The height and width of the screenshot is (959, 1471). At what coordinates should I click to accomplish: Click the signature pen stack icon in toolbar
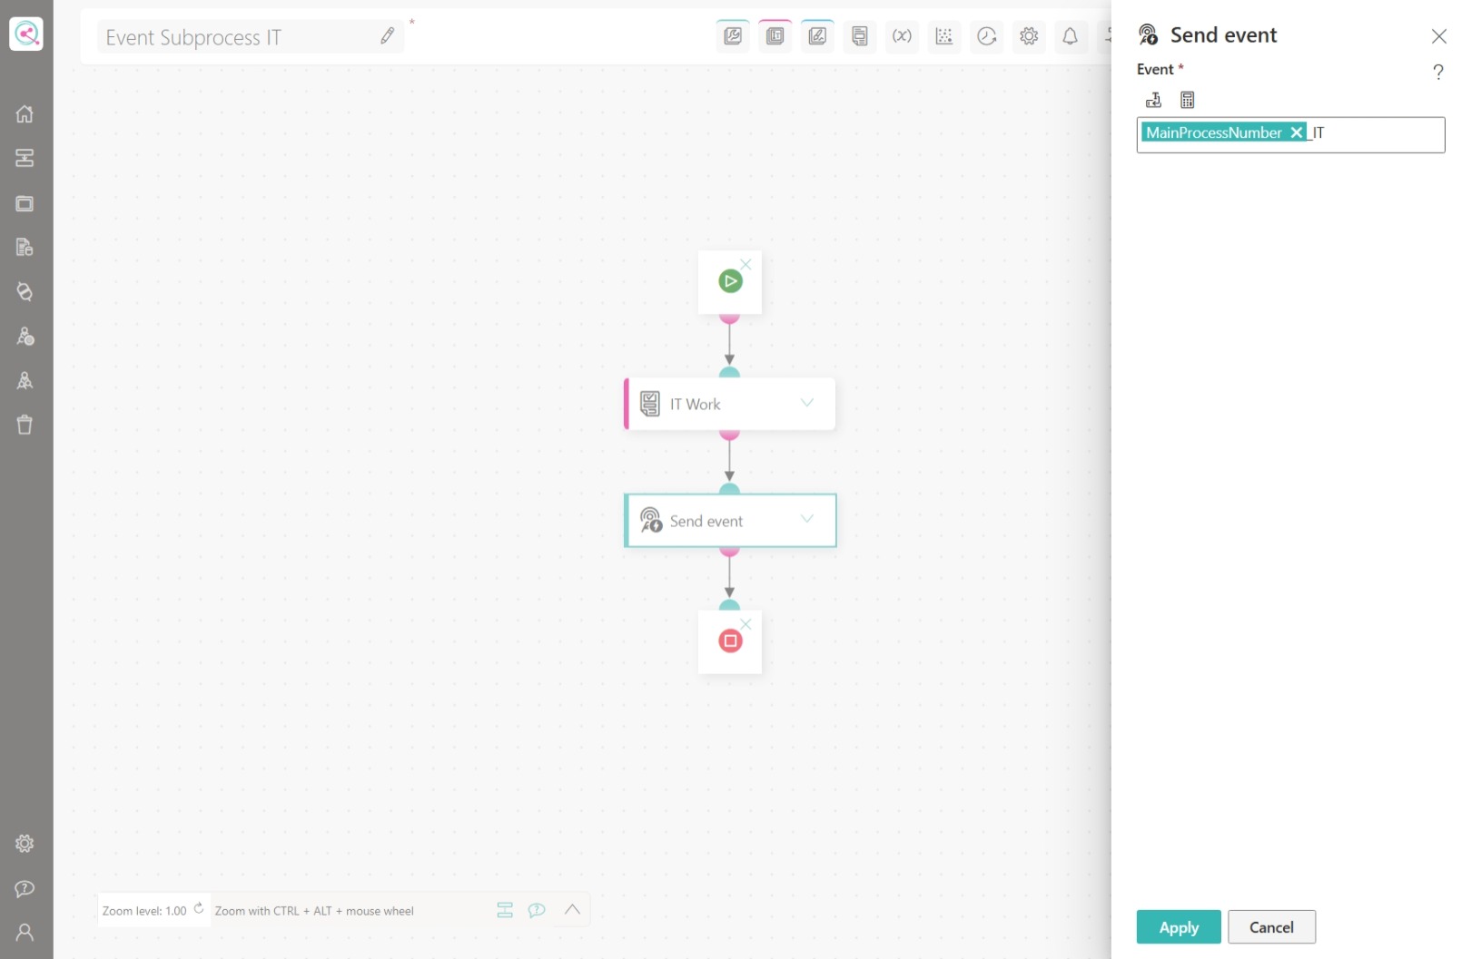(x=817, y=36)
